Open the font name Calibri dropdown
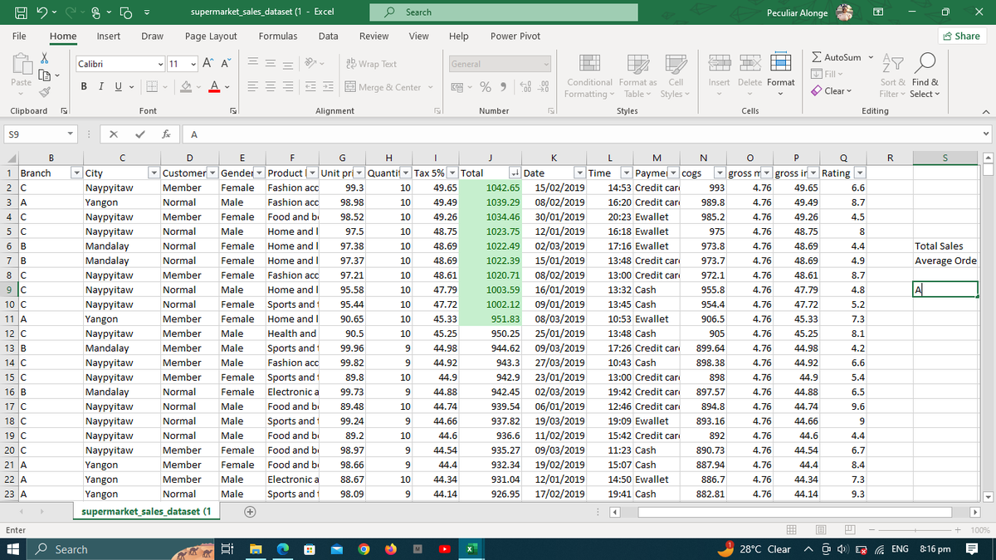Viewport: 996px width, 560px height. pos(160,64)
